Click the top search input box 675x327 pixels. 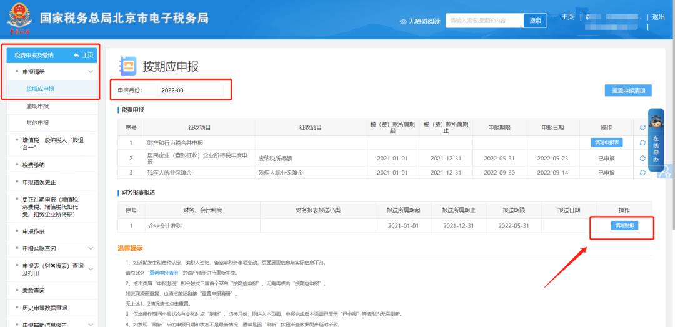pos(484,21)
